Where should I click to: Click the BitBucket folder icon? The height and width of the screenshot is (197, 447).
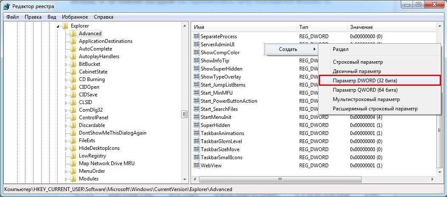[73, 64]
